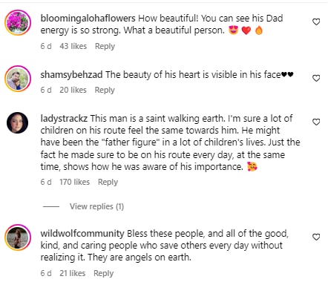Open wildwolfcommunity's profile avatar
The width and height of the screenshot is (328, 282).
coord(18,237)
